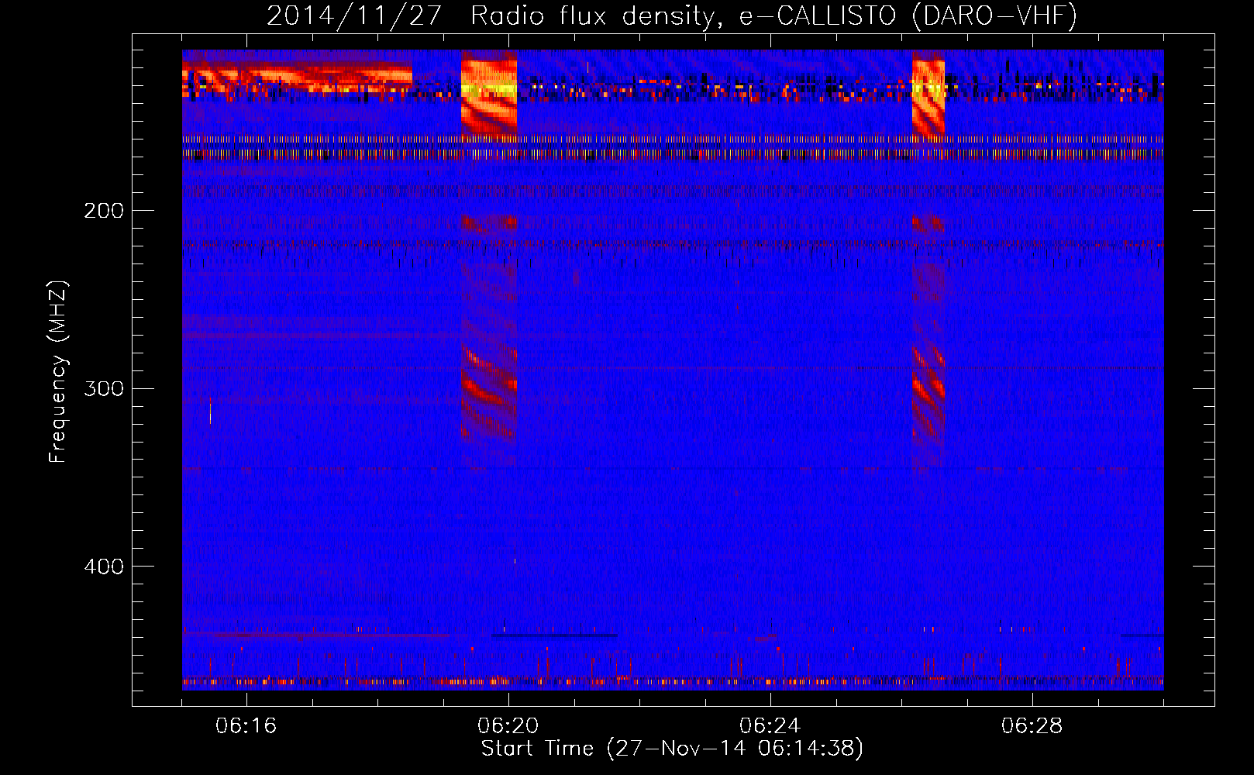Screen dimensions: 1254x775
Task: Click the 200 frequency tick label
Action: (104, 211)
